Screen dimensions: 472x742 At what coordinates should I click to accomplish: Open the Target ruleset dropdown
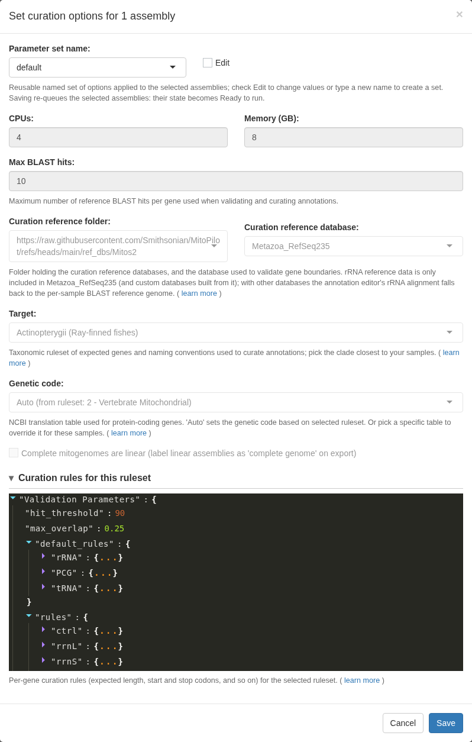tap(236, 333)
